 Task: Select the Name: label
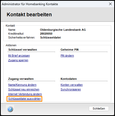coord(12,30)
